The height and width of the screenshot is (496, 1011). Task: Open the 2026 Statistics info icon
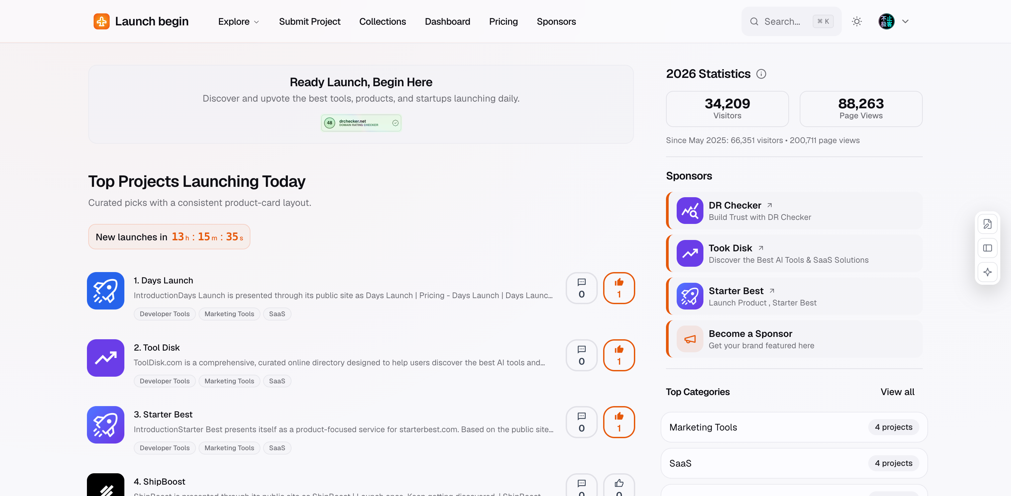[761, 74]
